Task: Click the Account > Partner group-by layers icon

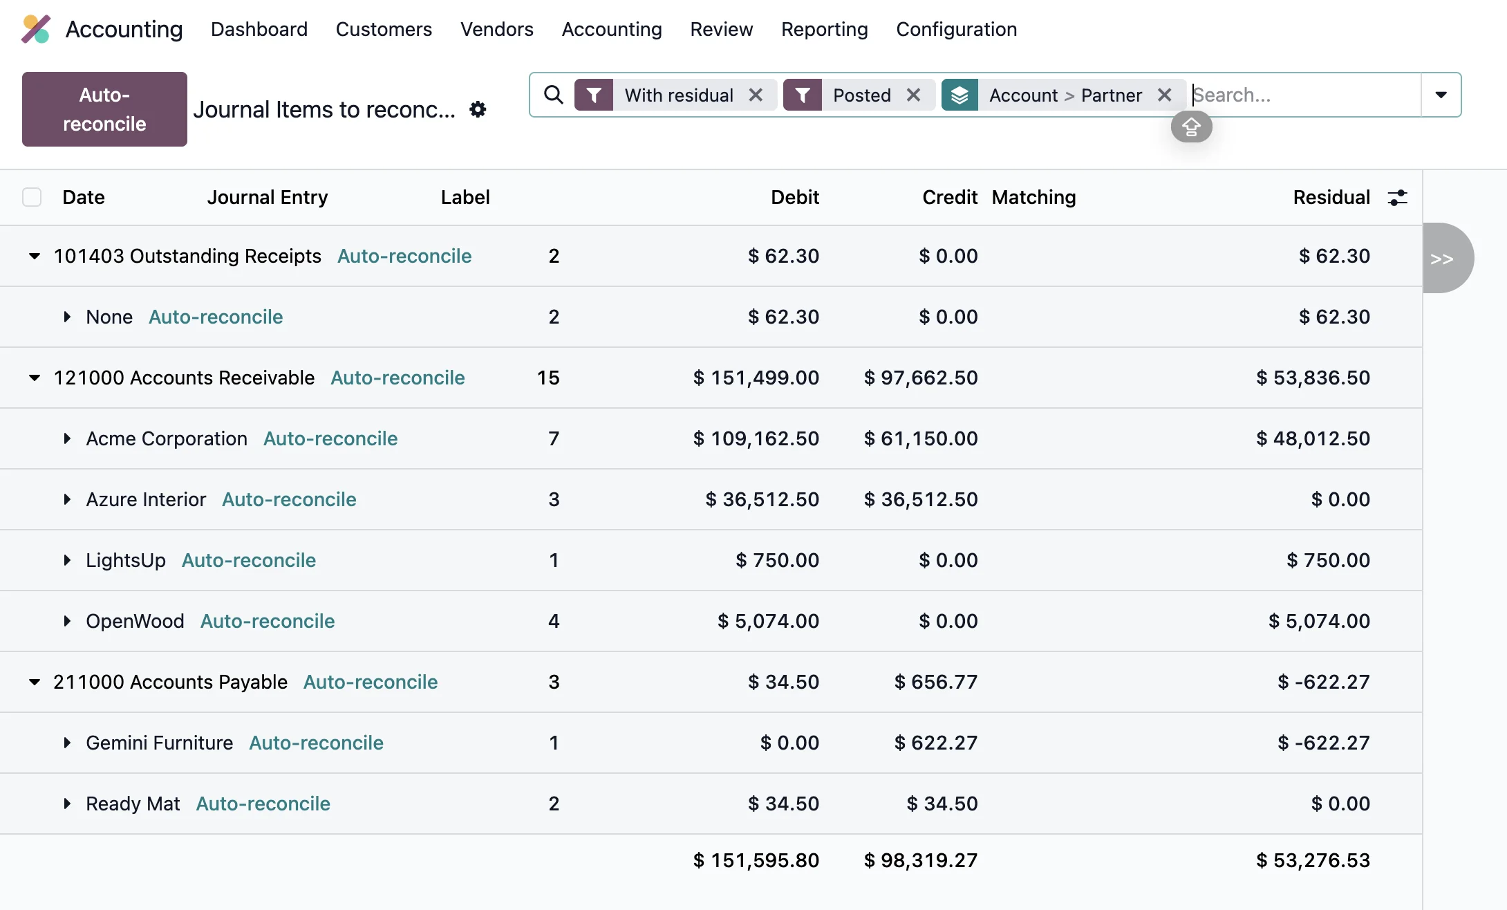Action: (x=960, y=95)
